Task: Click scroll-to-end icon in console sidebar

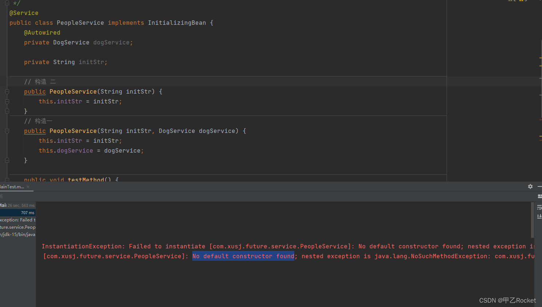Action: 539,216
